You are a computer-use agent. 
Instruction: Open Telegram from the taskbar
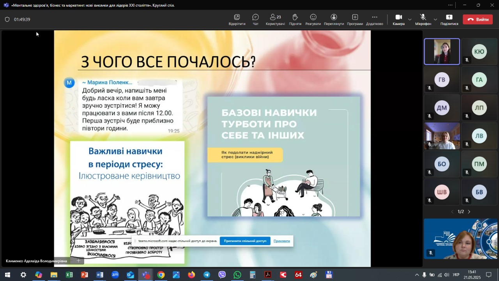[207, 275]
